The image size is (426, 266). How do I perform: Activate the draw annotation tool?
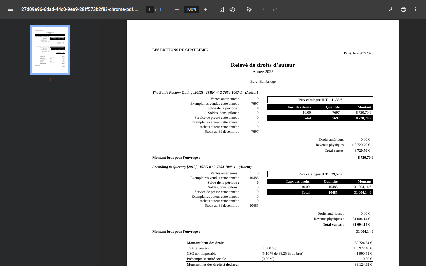tap(249, 9)
